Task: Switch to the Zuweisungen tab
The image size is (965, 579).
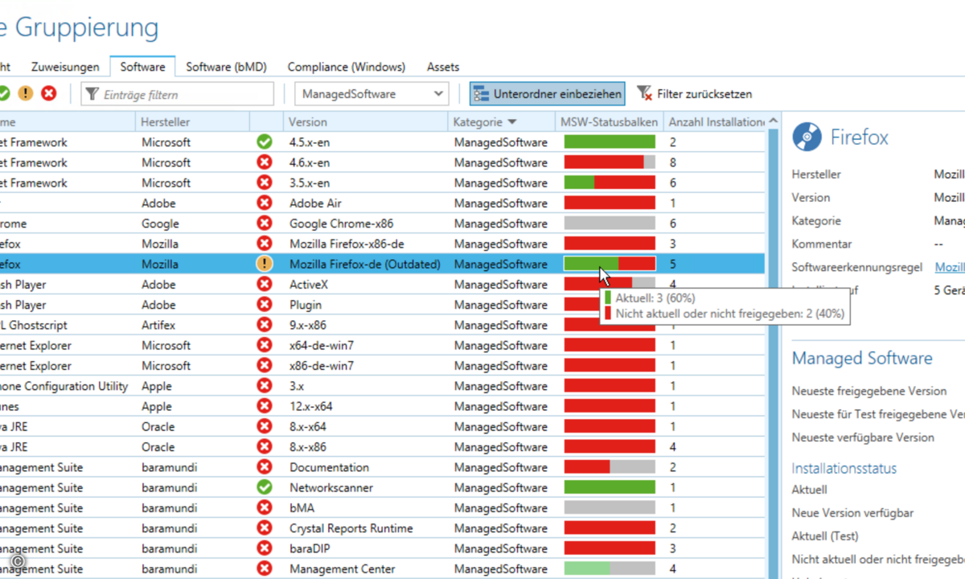Action: (65, 67)
